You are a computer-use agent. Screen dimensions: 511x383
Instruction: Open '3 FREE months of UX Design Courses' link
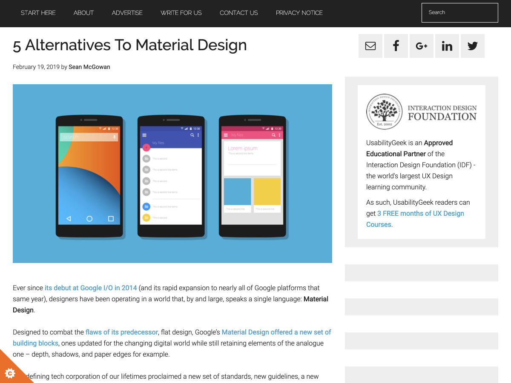pos(415,219)
